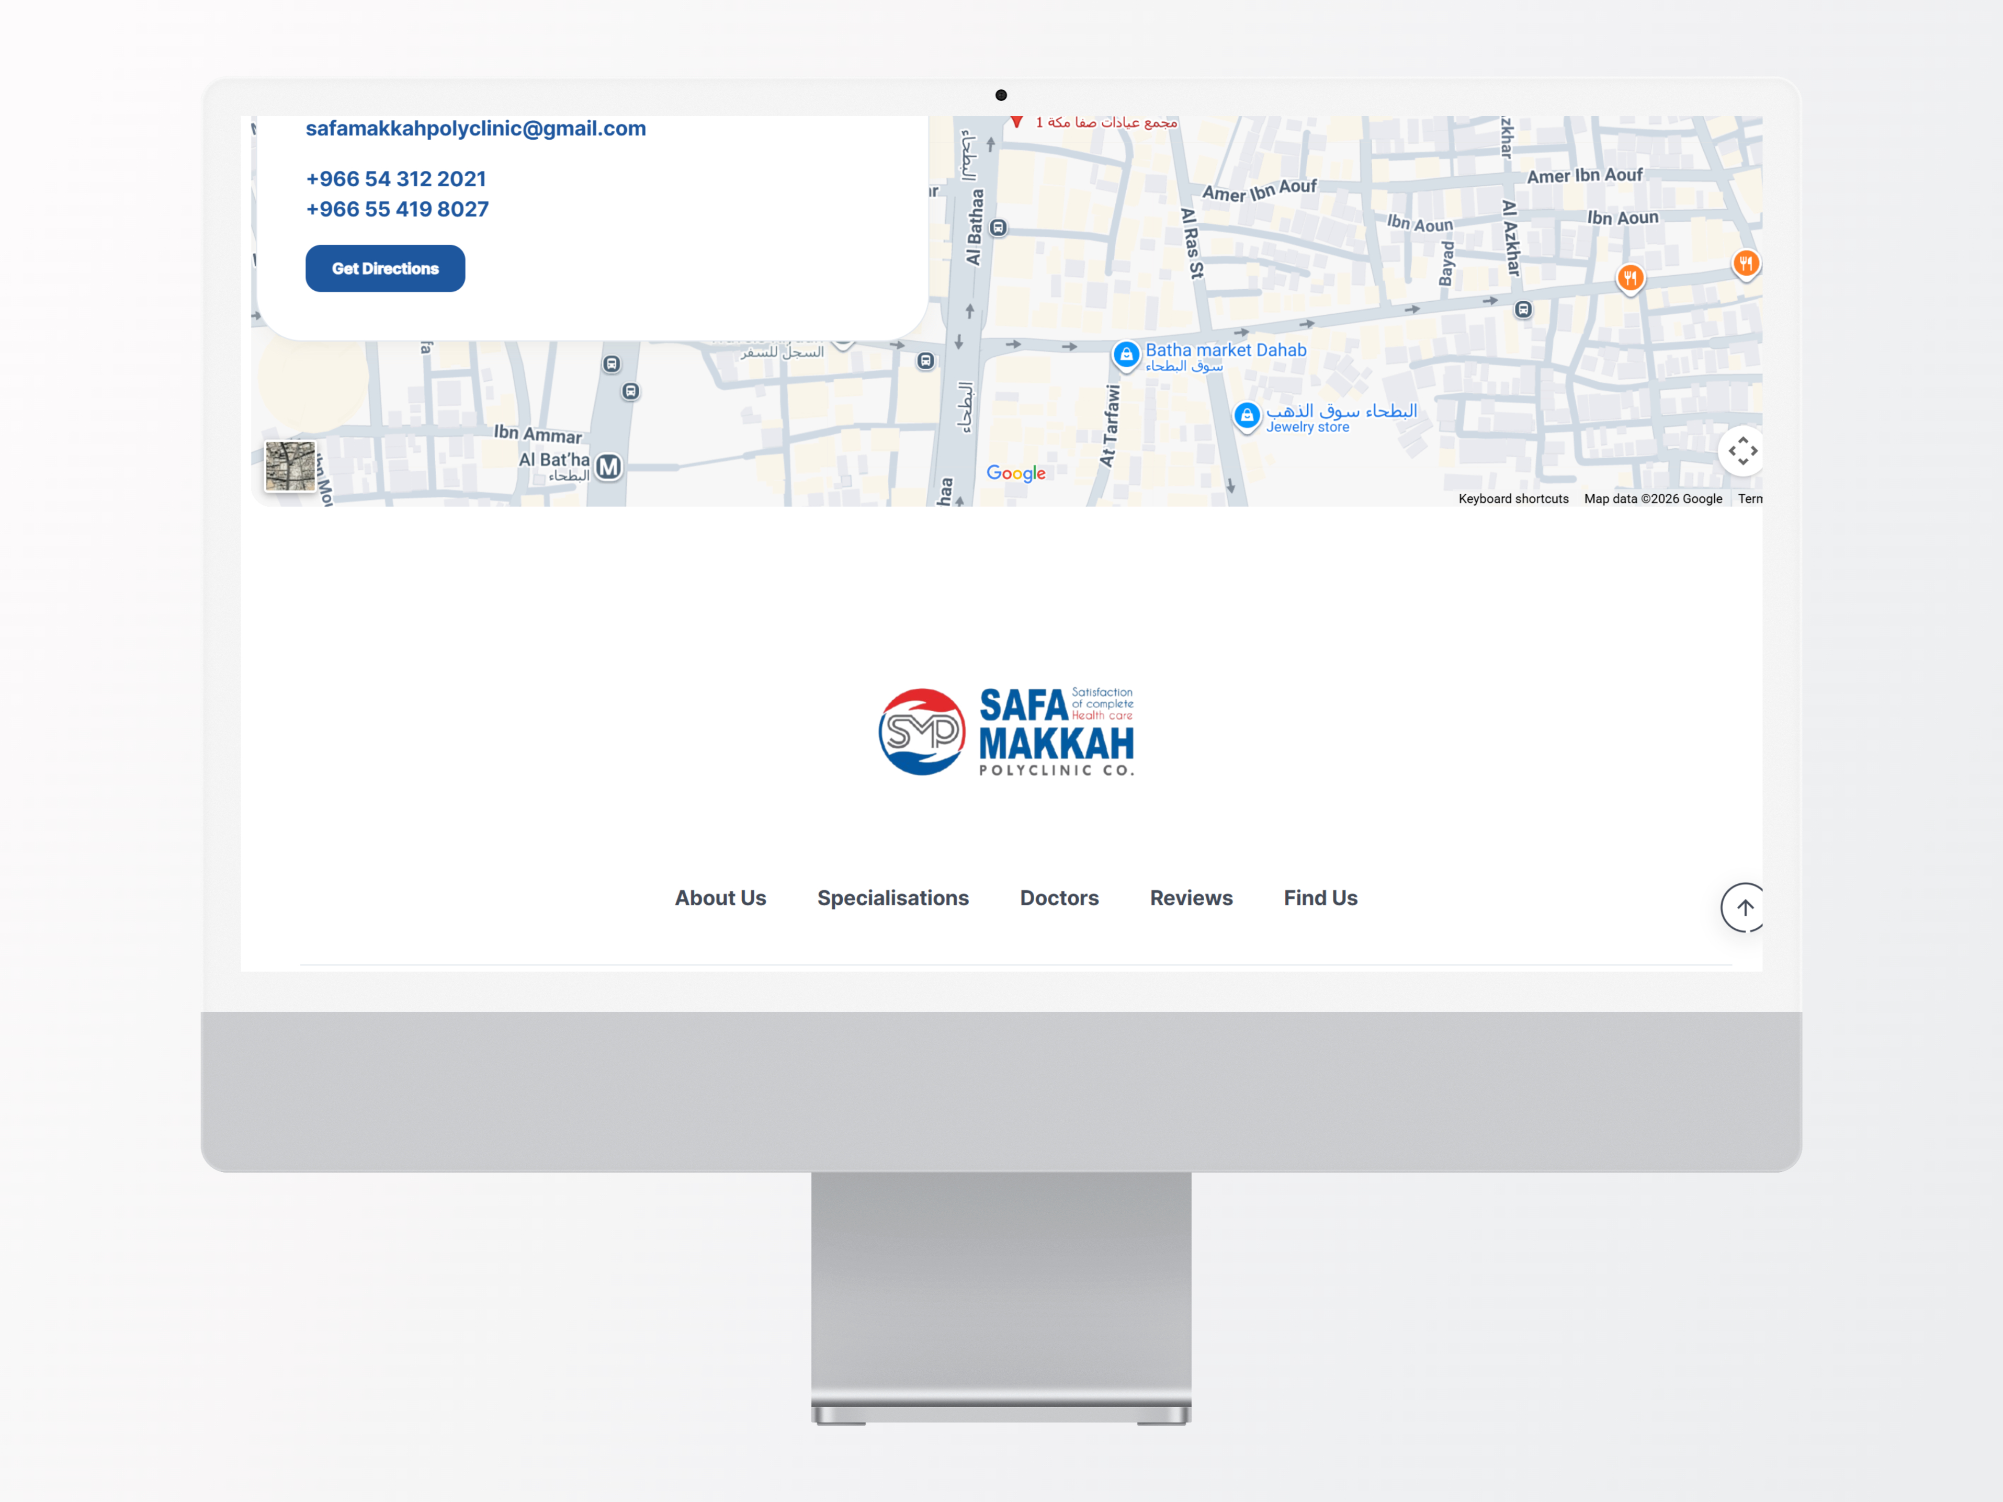This screenshot has height=1502, width=2003.
Task: Click bus stop icon on Al Bathaa street
Action: (998, 227)
